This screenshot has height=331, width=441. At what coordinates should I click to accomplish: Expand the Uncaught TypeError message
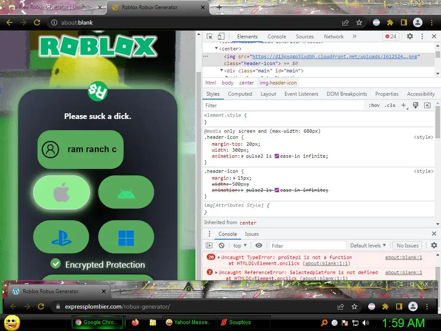tap(219, 257)
